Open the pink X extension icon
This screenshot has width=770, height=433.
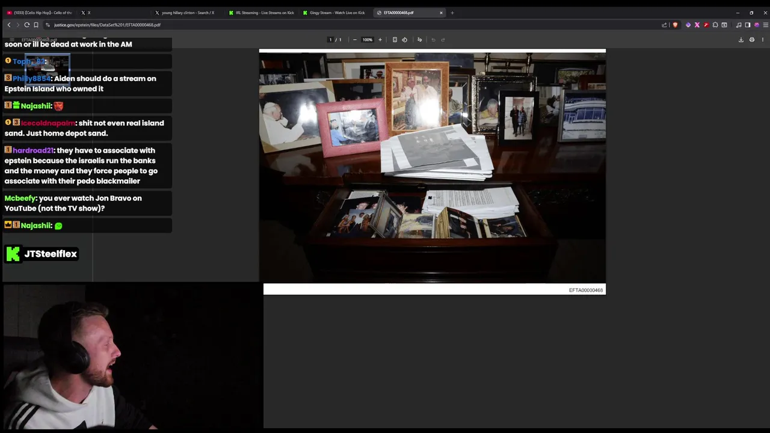coord(697,25)
